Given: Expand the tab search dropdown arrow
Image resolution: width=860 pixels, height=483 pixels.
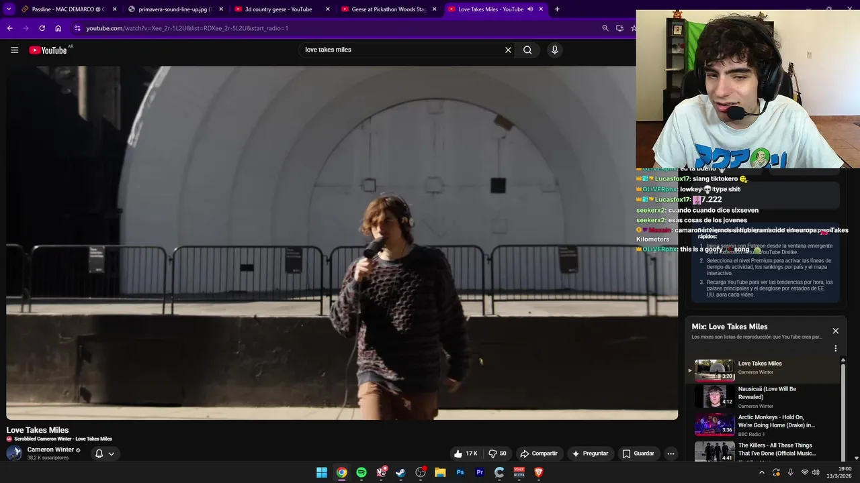Looking at the screenshot, I should pyautogui.click(x=9, y=9).
